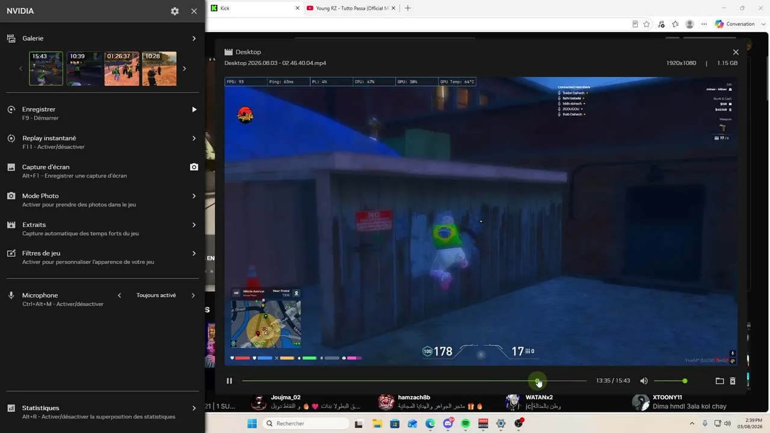Show previous gallery thumbnails with left arrow
Viewport: 770px width, 433px height.
(x=20, y=69)
